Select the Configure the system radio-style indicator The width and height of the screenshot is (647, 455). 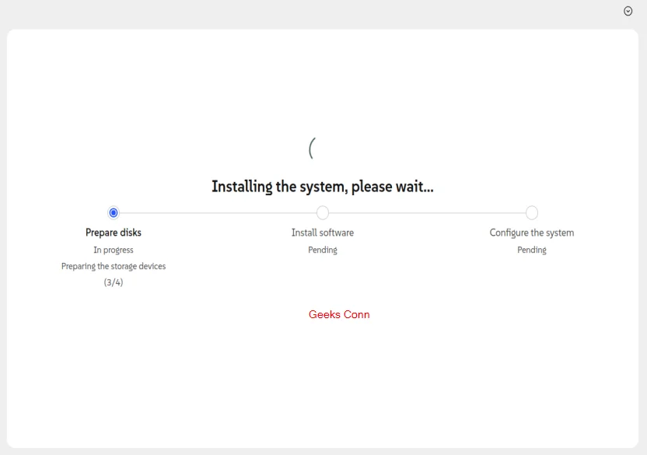(x=532, y=212)
